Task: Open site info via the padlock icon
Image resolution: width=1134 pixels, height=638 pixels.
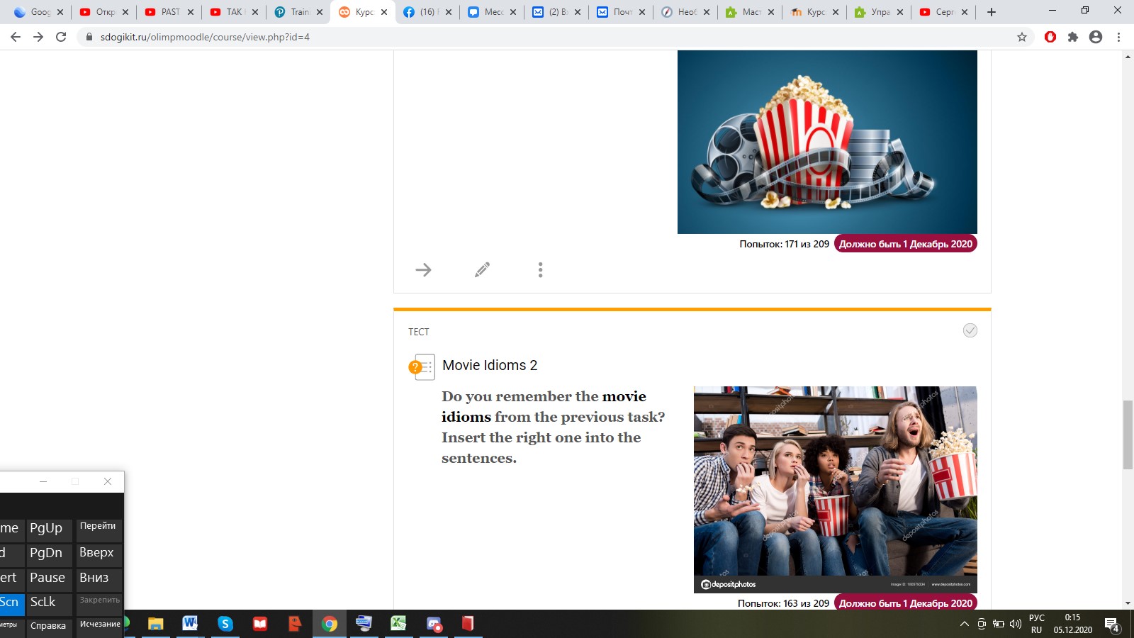Action: pyautogui.click(x=89, y=37)
